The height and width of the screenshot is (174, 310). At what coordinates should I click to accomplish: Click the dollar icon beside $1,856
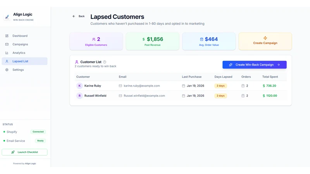tap(143, 39)
